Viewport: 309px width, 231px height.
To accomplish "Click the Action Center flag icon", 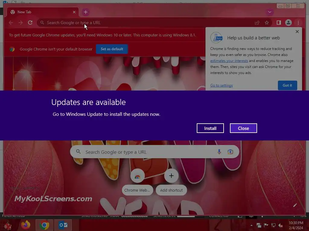I will pos(266,225).
